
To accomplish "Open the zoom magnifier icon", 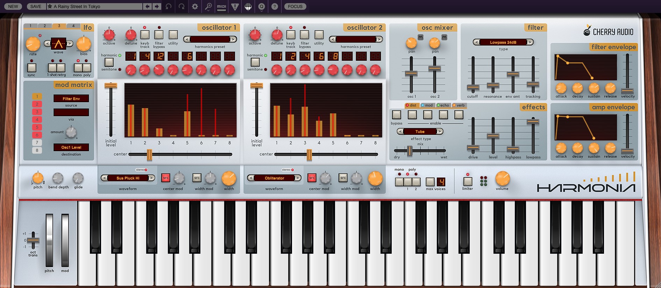I will click(x=208, y=6).
